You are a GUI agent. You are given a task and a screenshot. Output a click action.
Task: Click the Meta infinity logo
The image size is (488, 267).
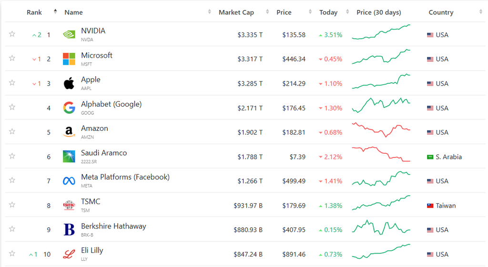click(69, 180)
